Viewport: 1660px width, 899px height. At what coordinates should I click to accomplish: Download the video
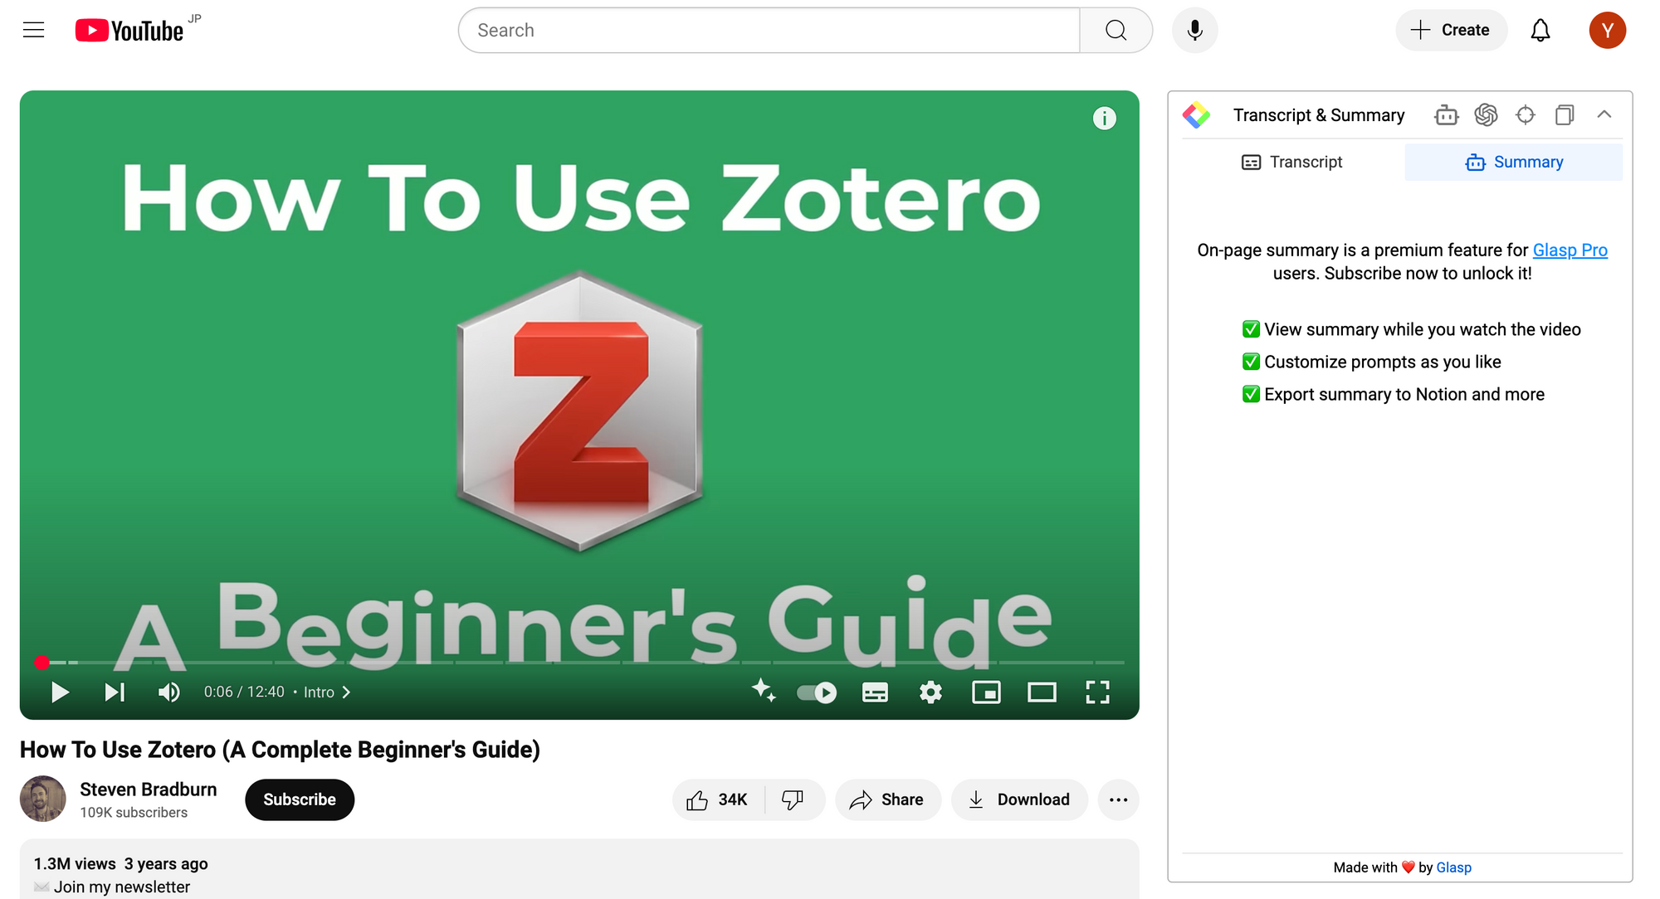(x=1019, y=799)
